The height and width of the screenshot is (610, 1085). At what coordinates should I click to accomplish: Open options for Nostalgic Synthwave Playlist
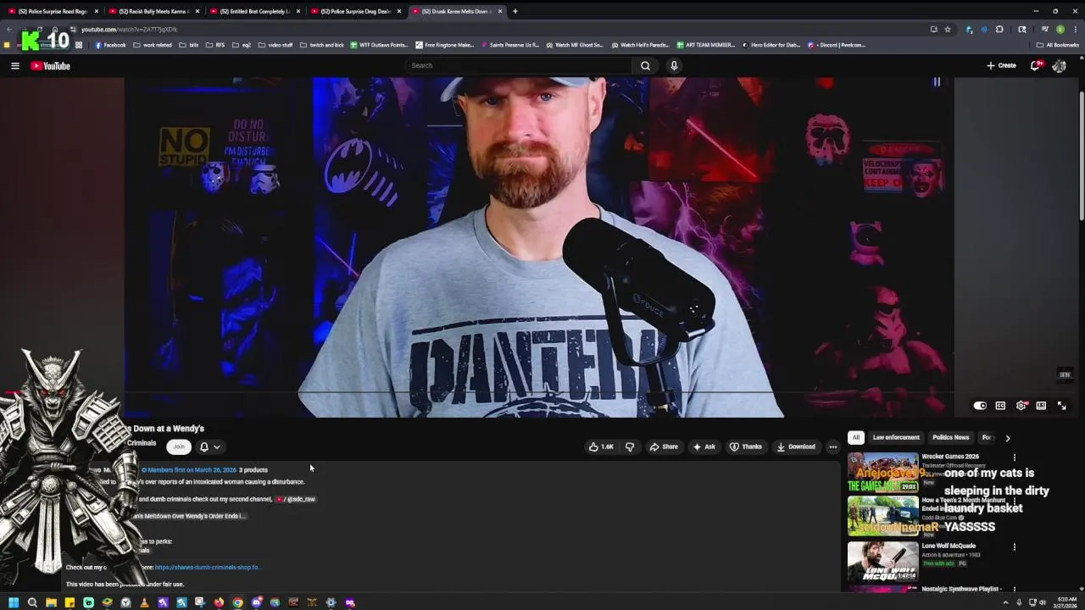coord(1015,590)
